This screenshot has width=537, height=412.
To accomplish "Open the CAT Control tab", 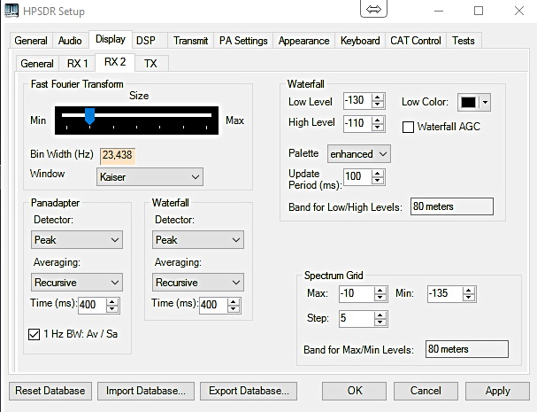I will point(416,41).
